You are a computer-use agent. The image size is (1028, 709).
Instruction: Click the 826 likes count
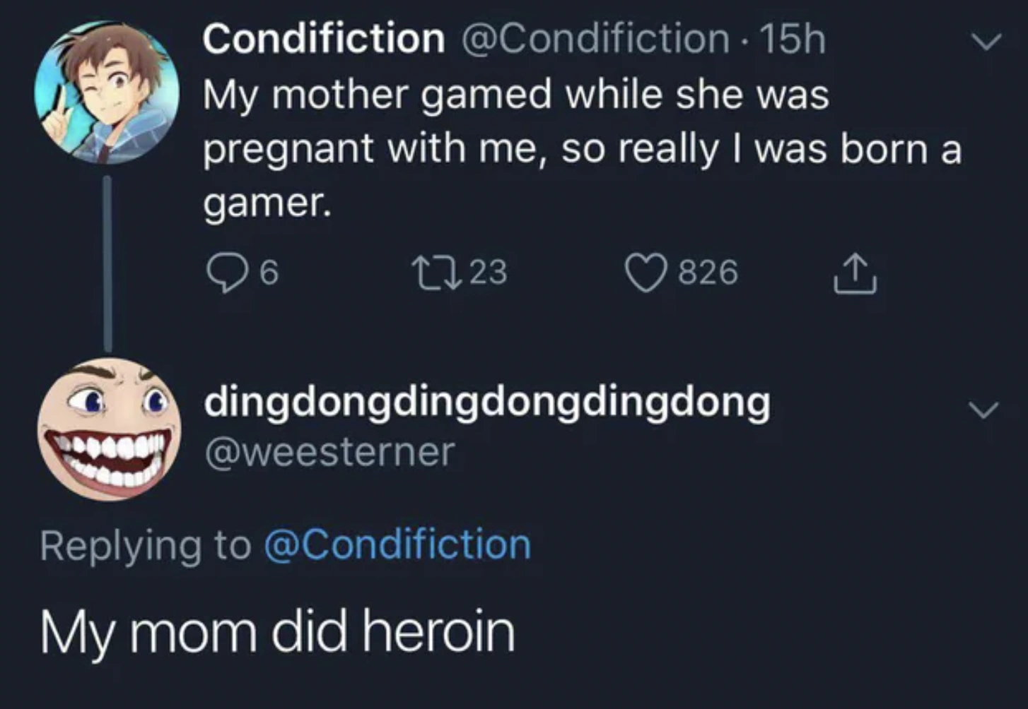click(708, 273)
